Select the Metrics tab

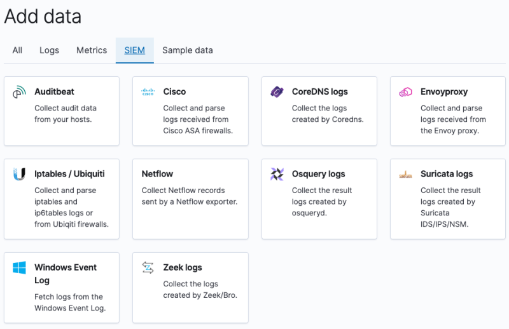[x=92, y=50]
